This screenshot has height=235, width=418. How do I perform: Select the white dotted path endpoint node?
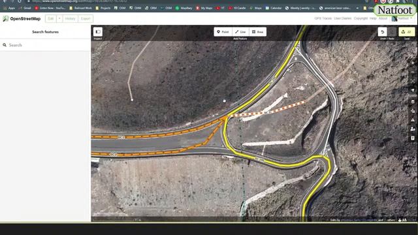tap(132, 100)
